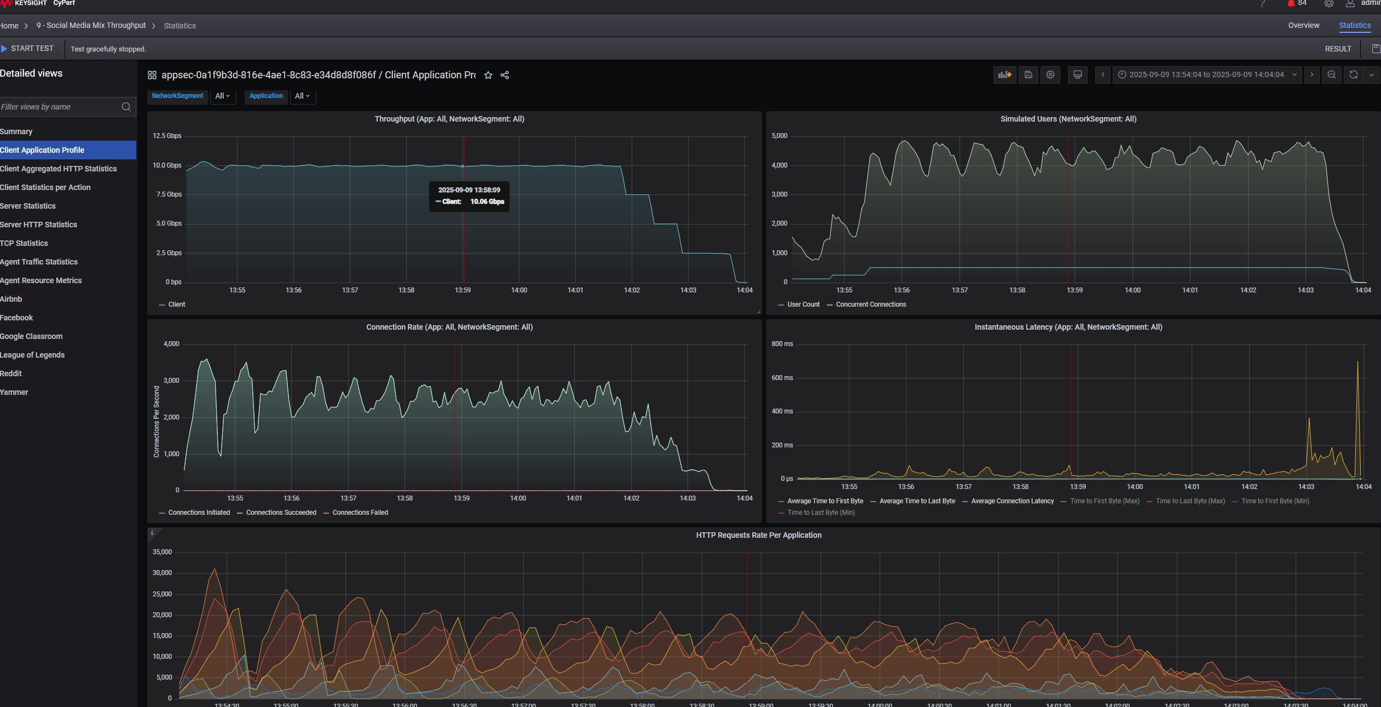Viewport: 1381px width, 707px height.
Task: Toggle the Connections Failed legend series
Action: (x=360, y=513)
